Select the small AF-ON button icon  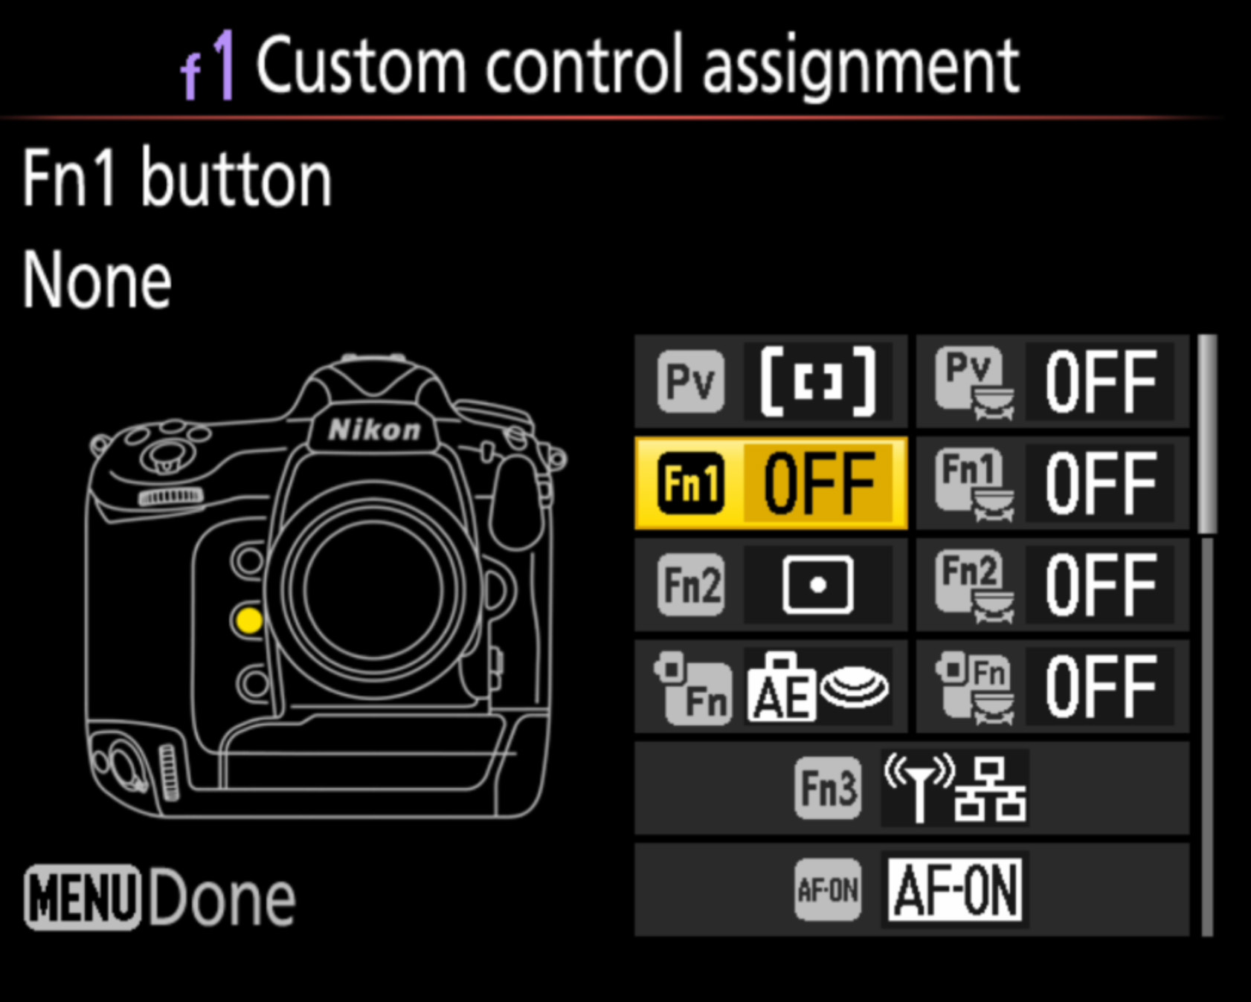pos(828,889)
